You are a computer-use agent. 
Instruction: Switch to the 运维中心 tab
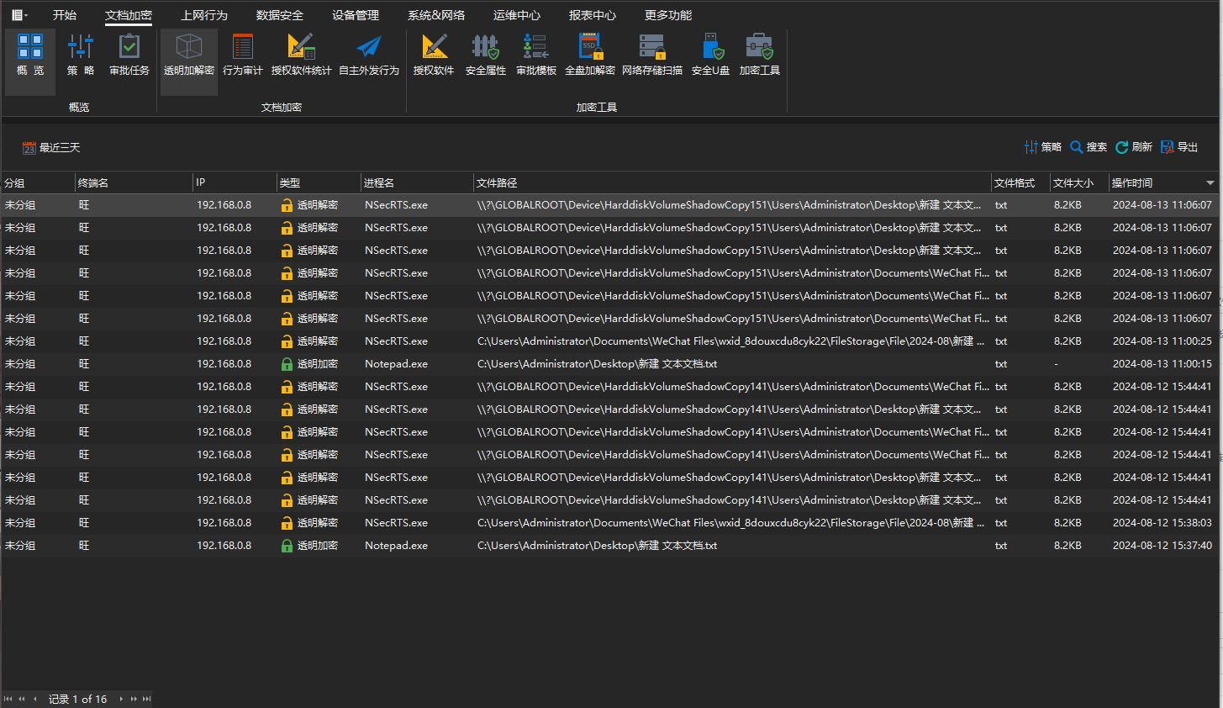click(x=517, y=15)
